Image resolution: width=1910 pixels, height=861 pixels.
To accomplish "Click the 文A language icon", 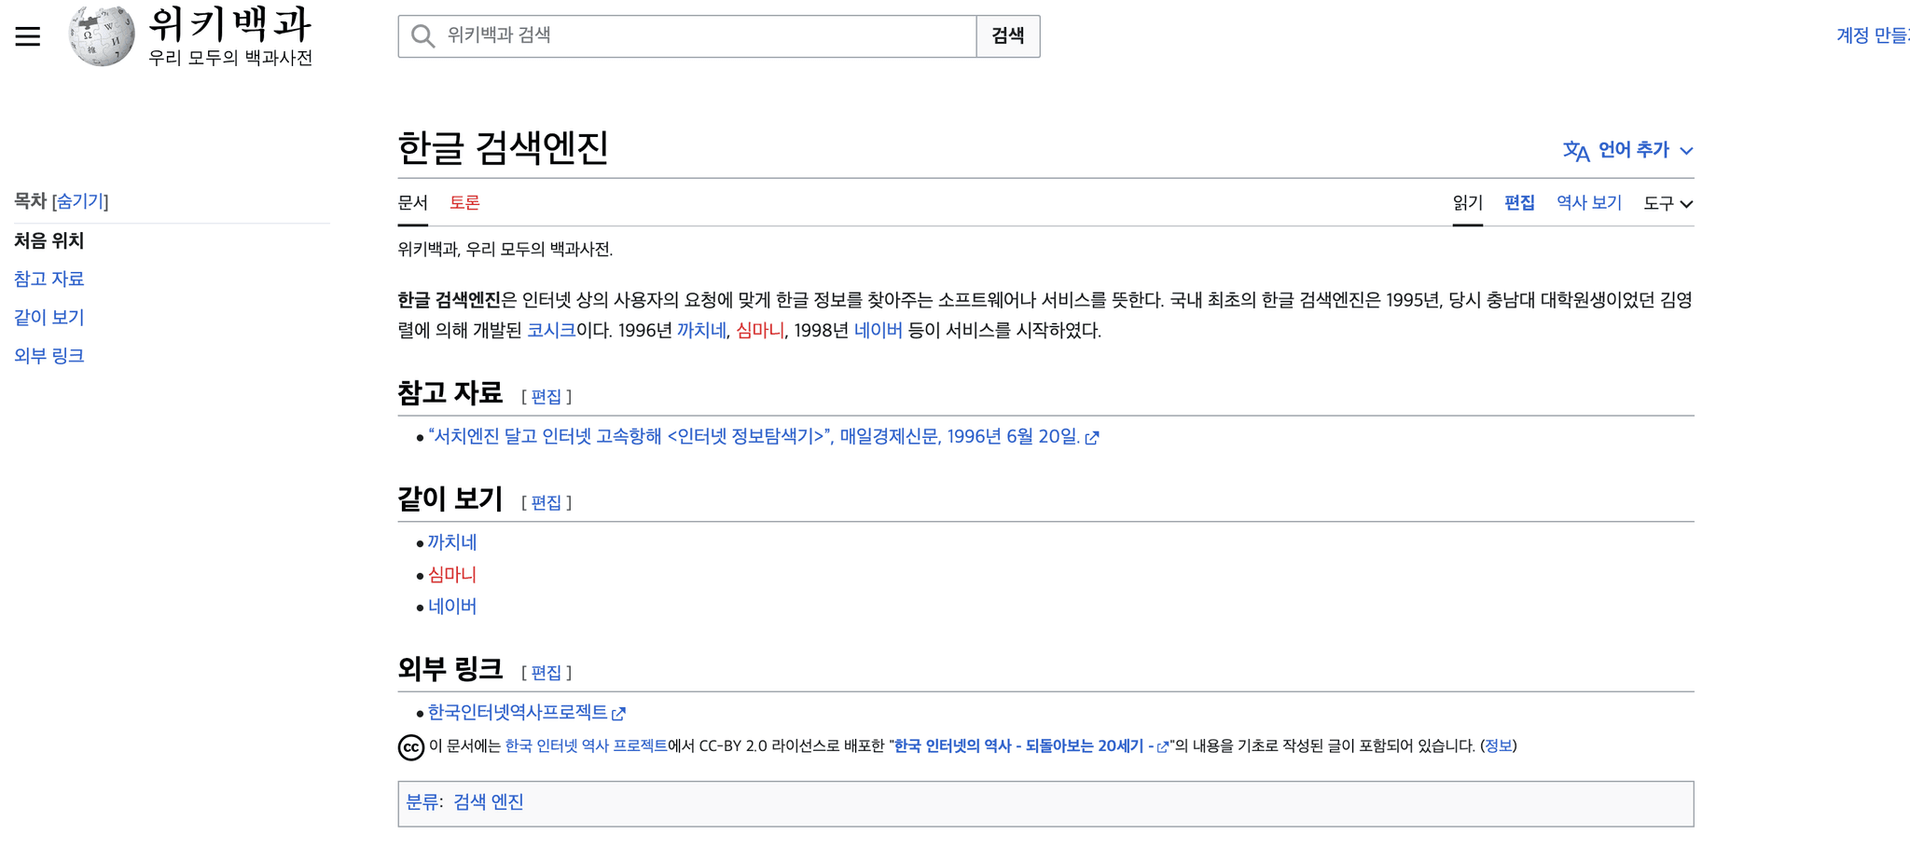I will click(x=1574, y=150).
